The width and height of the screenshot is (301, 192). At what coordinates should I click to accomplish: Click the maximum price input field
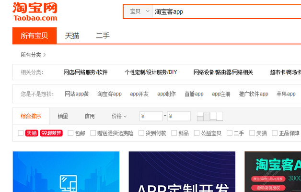(179, 116)
